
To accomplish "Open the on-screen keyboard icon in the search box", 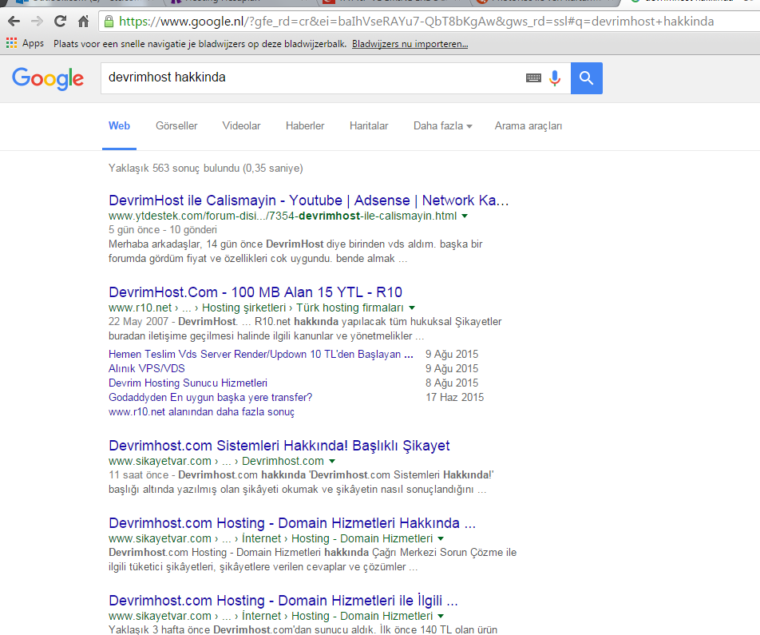I will 533,77.
